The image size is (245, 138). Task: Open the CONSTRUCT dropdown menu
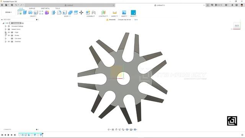[x=103, y=16]
